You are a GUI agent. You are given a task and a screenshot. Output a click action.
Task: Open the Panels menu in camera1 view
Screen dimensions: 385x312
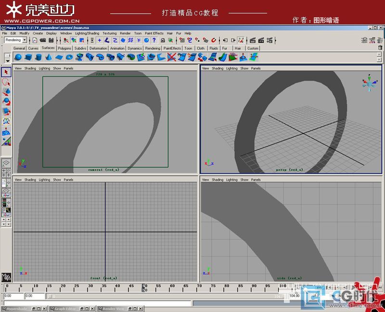point(68,68)
